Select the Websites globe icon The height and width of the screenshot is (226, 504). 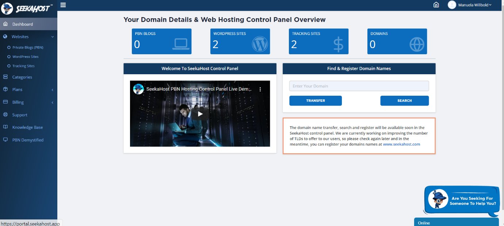tap(5, 36)
